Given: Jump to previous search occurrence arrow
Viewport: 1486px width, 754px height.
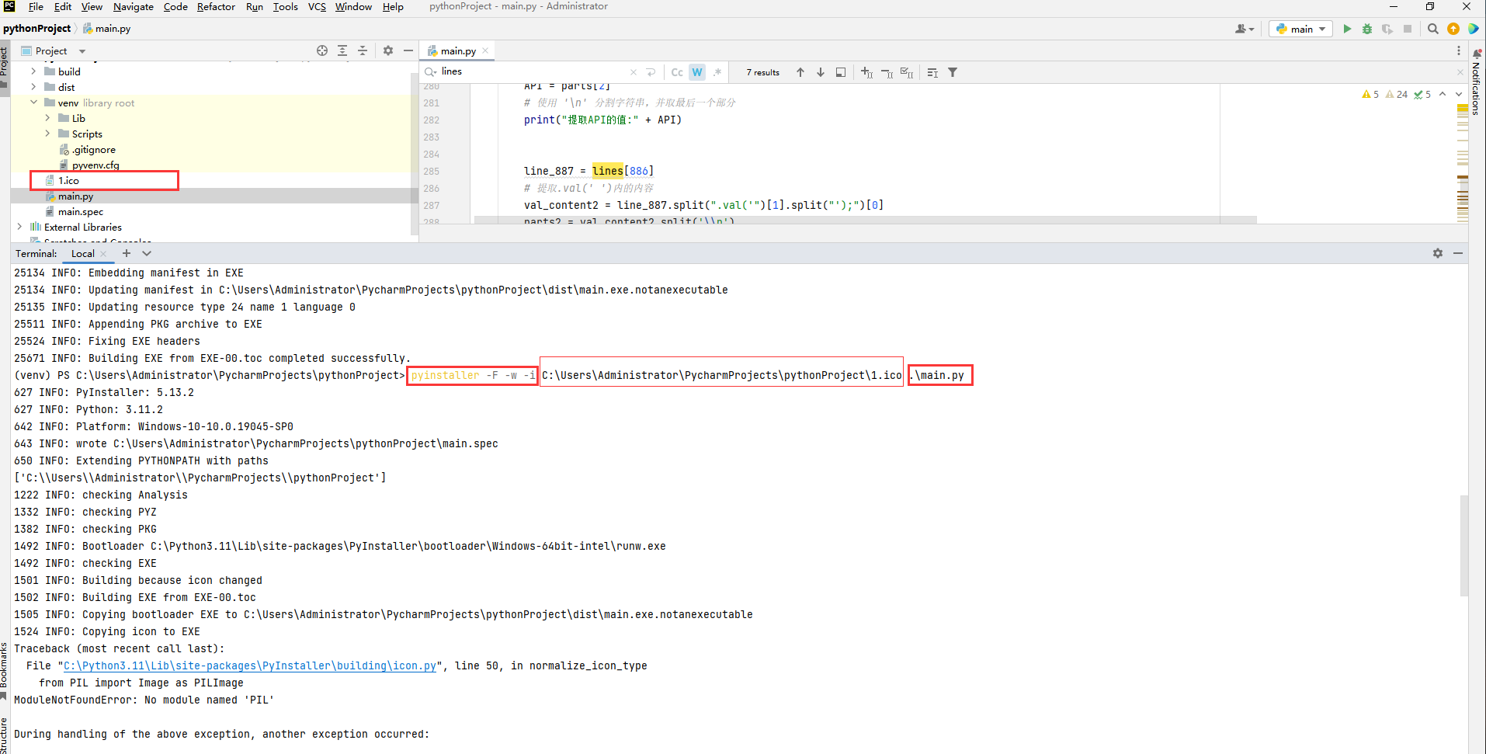Looking at the screenshot, I should tap(800, 72).
